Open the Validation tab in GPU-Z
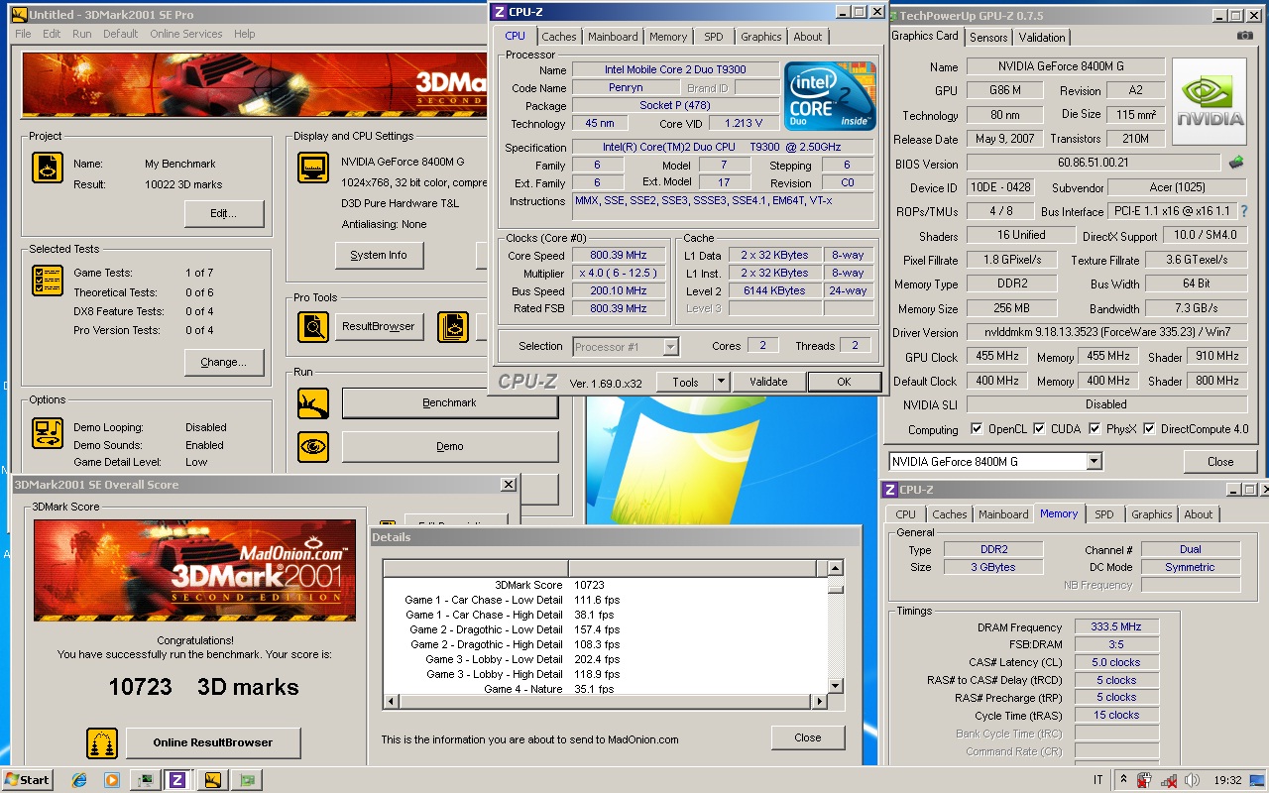The width and height of the screenshot is (1269, 793). [1042, 38]
